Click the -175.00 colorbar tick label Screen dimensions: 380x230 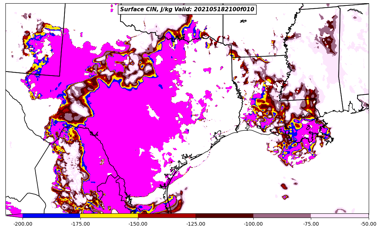pos(80,224)
